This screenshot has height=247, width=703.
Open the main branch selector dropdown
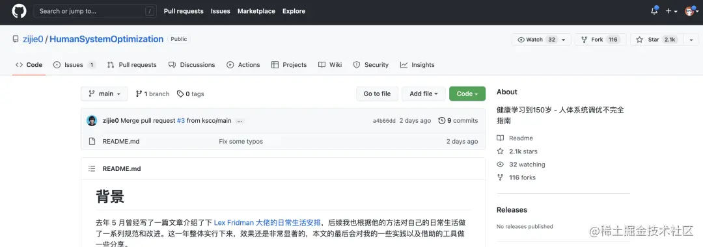pyautogui.click(x=104, y=94)
